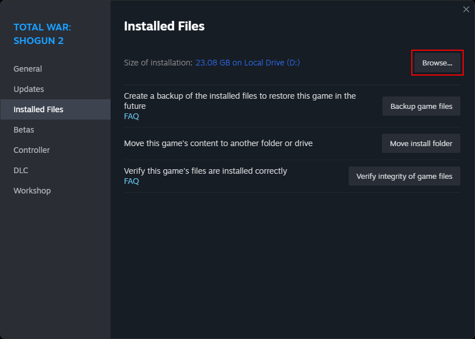Click Move install folder button
475x339 pixels.
[x=421, y=143]
